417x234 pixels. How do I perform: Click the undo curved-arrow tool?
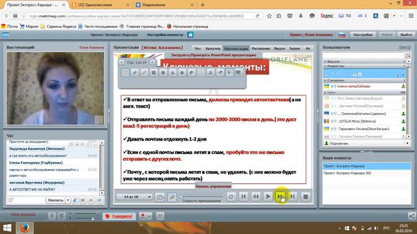click(x=192, y=72)
